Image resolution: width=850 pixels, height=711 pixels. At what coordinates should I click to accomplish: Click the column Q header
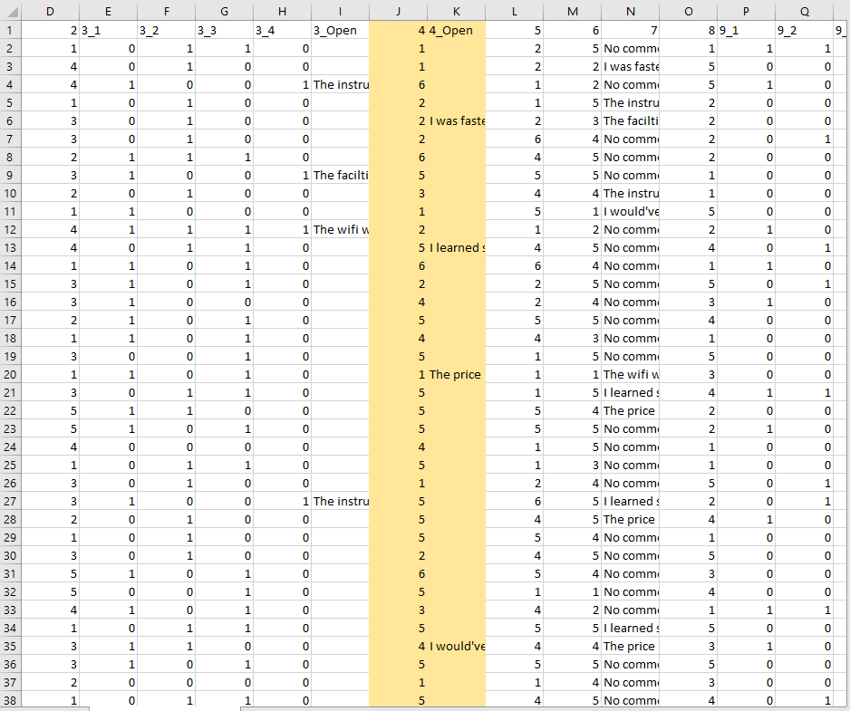(x=804, y=11)
